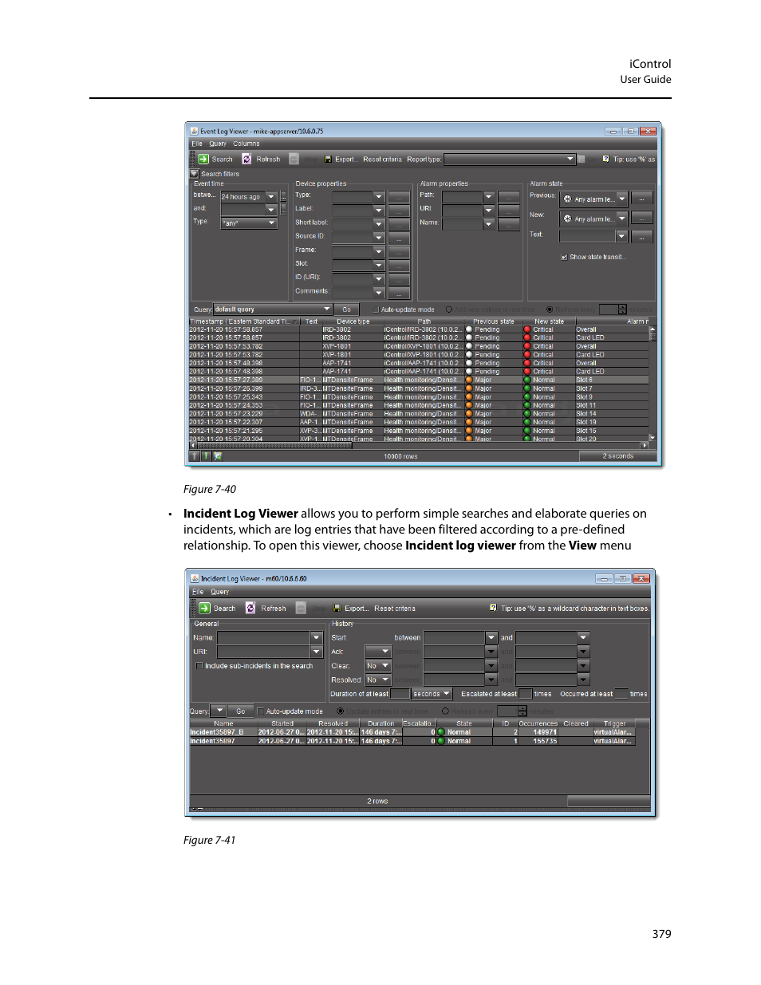Click Go button in Incident Log Viewer
The image size is (761, 985).
pyautogui.click(x=241, y=711)
